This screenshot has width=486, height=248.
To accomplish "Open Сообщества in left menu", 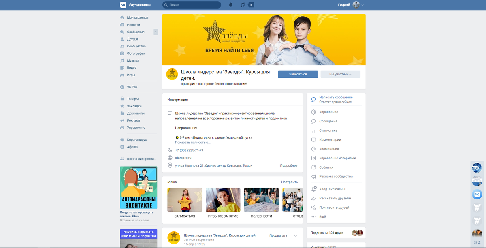I will pos(136,46).
